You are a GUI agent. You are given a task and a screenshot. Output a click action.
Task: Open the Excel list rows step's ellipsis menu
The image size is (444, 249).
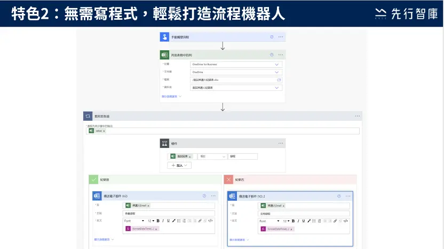pyautogui.click(x=281, y=55)
